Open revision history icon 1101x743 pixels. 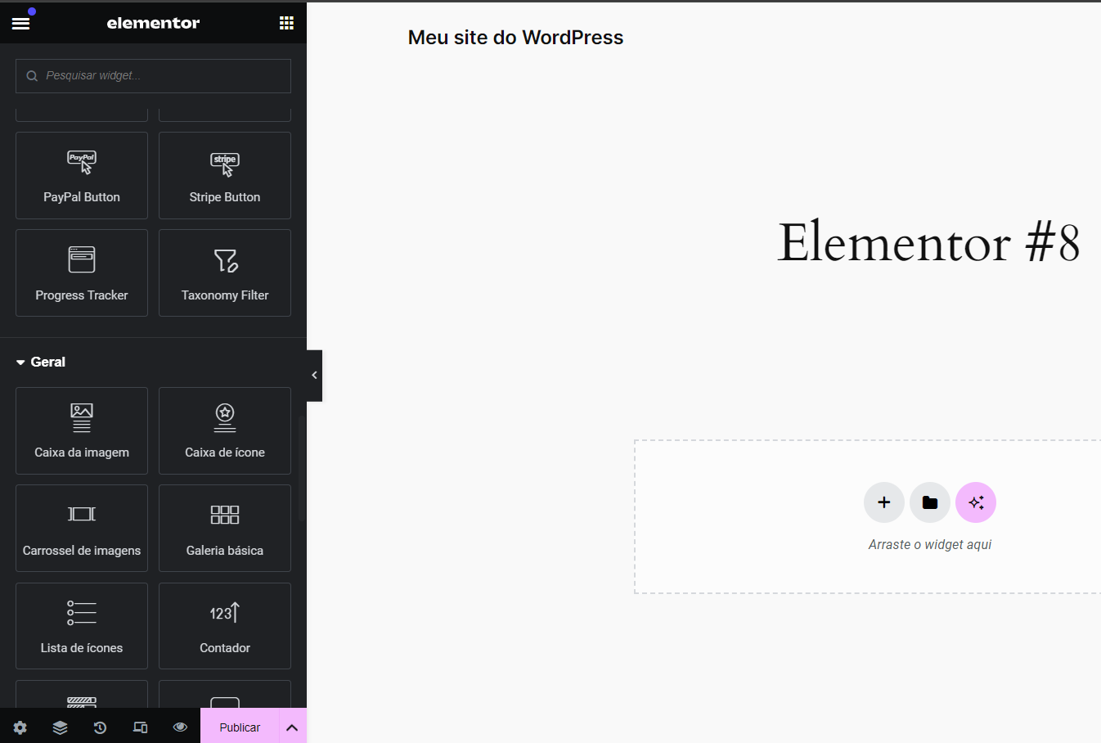click(x=101, y=727)
